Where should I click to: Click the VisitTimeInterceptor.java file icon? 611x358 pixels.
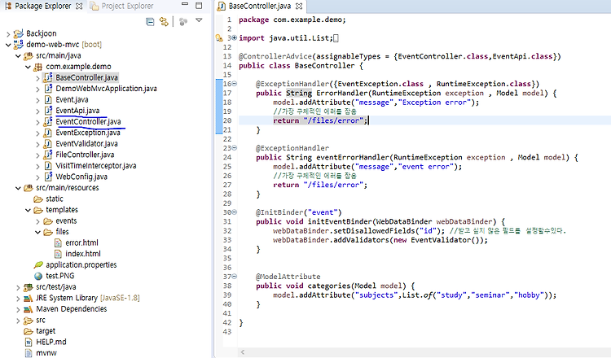47,166
